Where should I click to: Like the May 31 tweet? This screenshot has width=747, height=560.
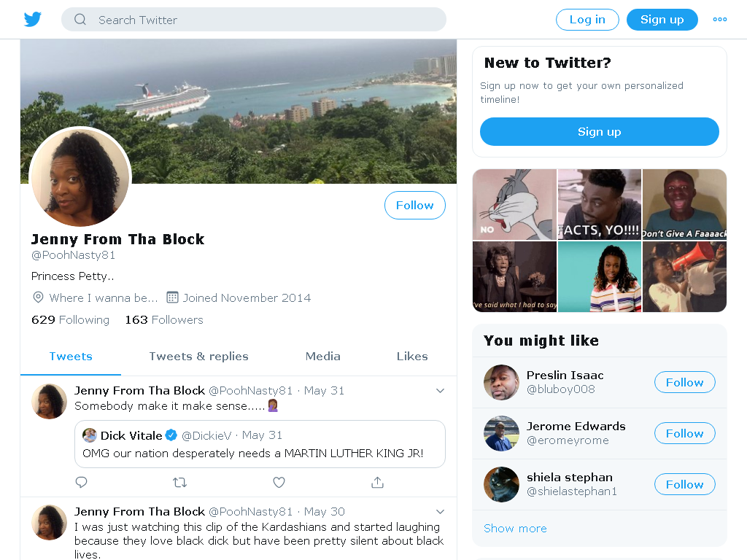279,483
